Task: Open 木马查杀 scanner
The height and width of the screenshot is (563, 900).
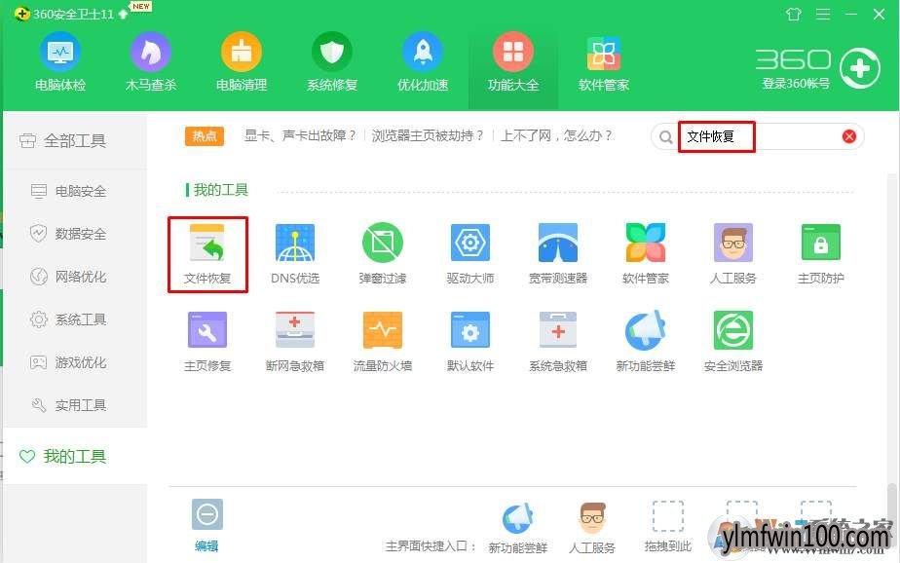Action: tap(150, 63)
